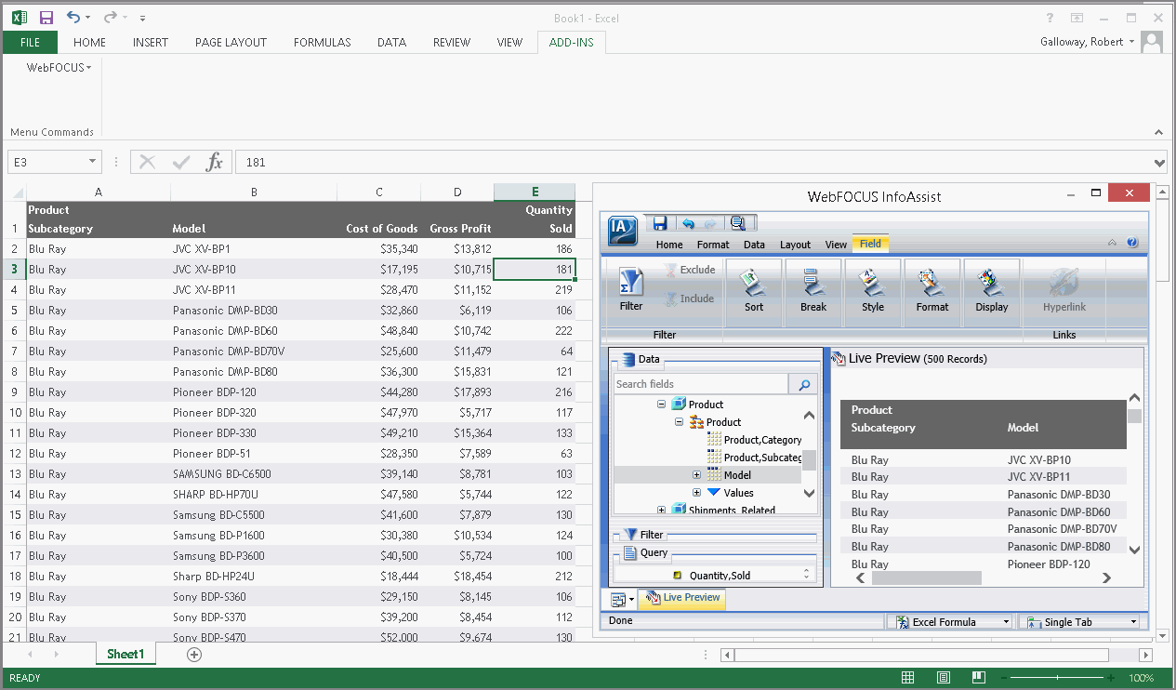Image resolution: width=1176 pixels, height=690 pixels.
Task: Click the Excel Save icon in Quick Access Toolbar
Action: tap(46, 17)
